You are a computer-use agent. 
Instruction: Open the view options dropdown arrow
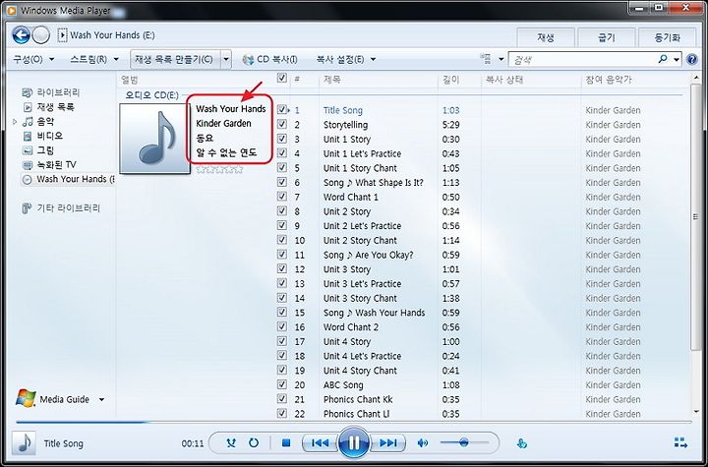(501, 59)
